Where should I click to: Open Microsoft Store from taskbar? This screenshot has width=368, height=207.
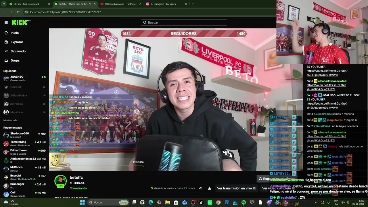coord(176,202)
